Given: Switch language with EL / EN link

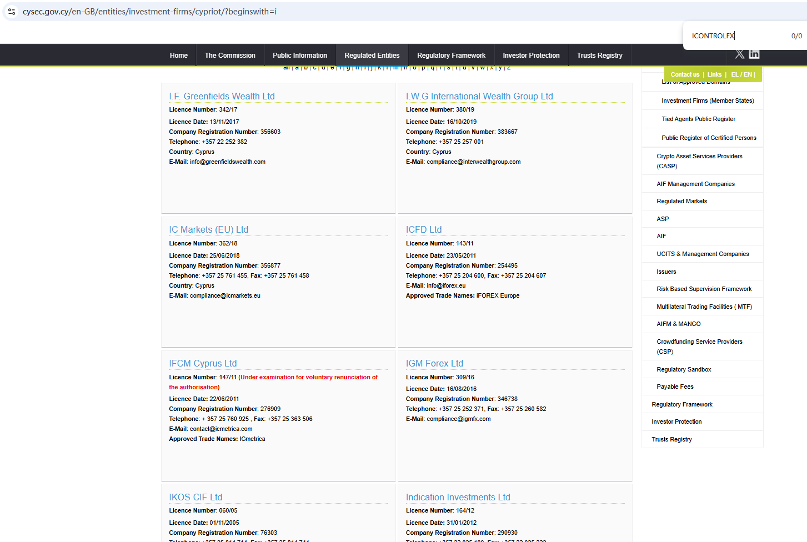Looking at the screenshot, I should point(741,74).
